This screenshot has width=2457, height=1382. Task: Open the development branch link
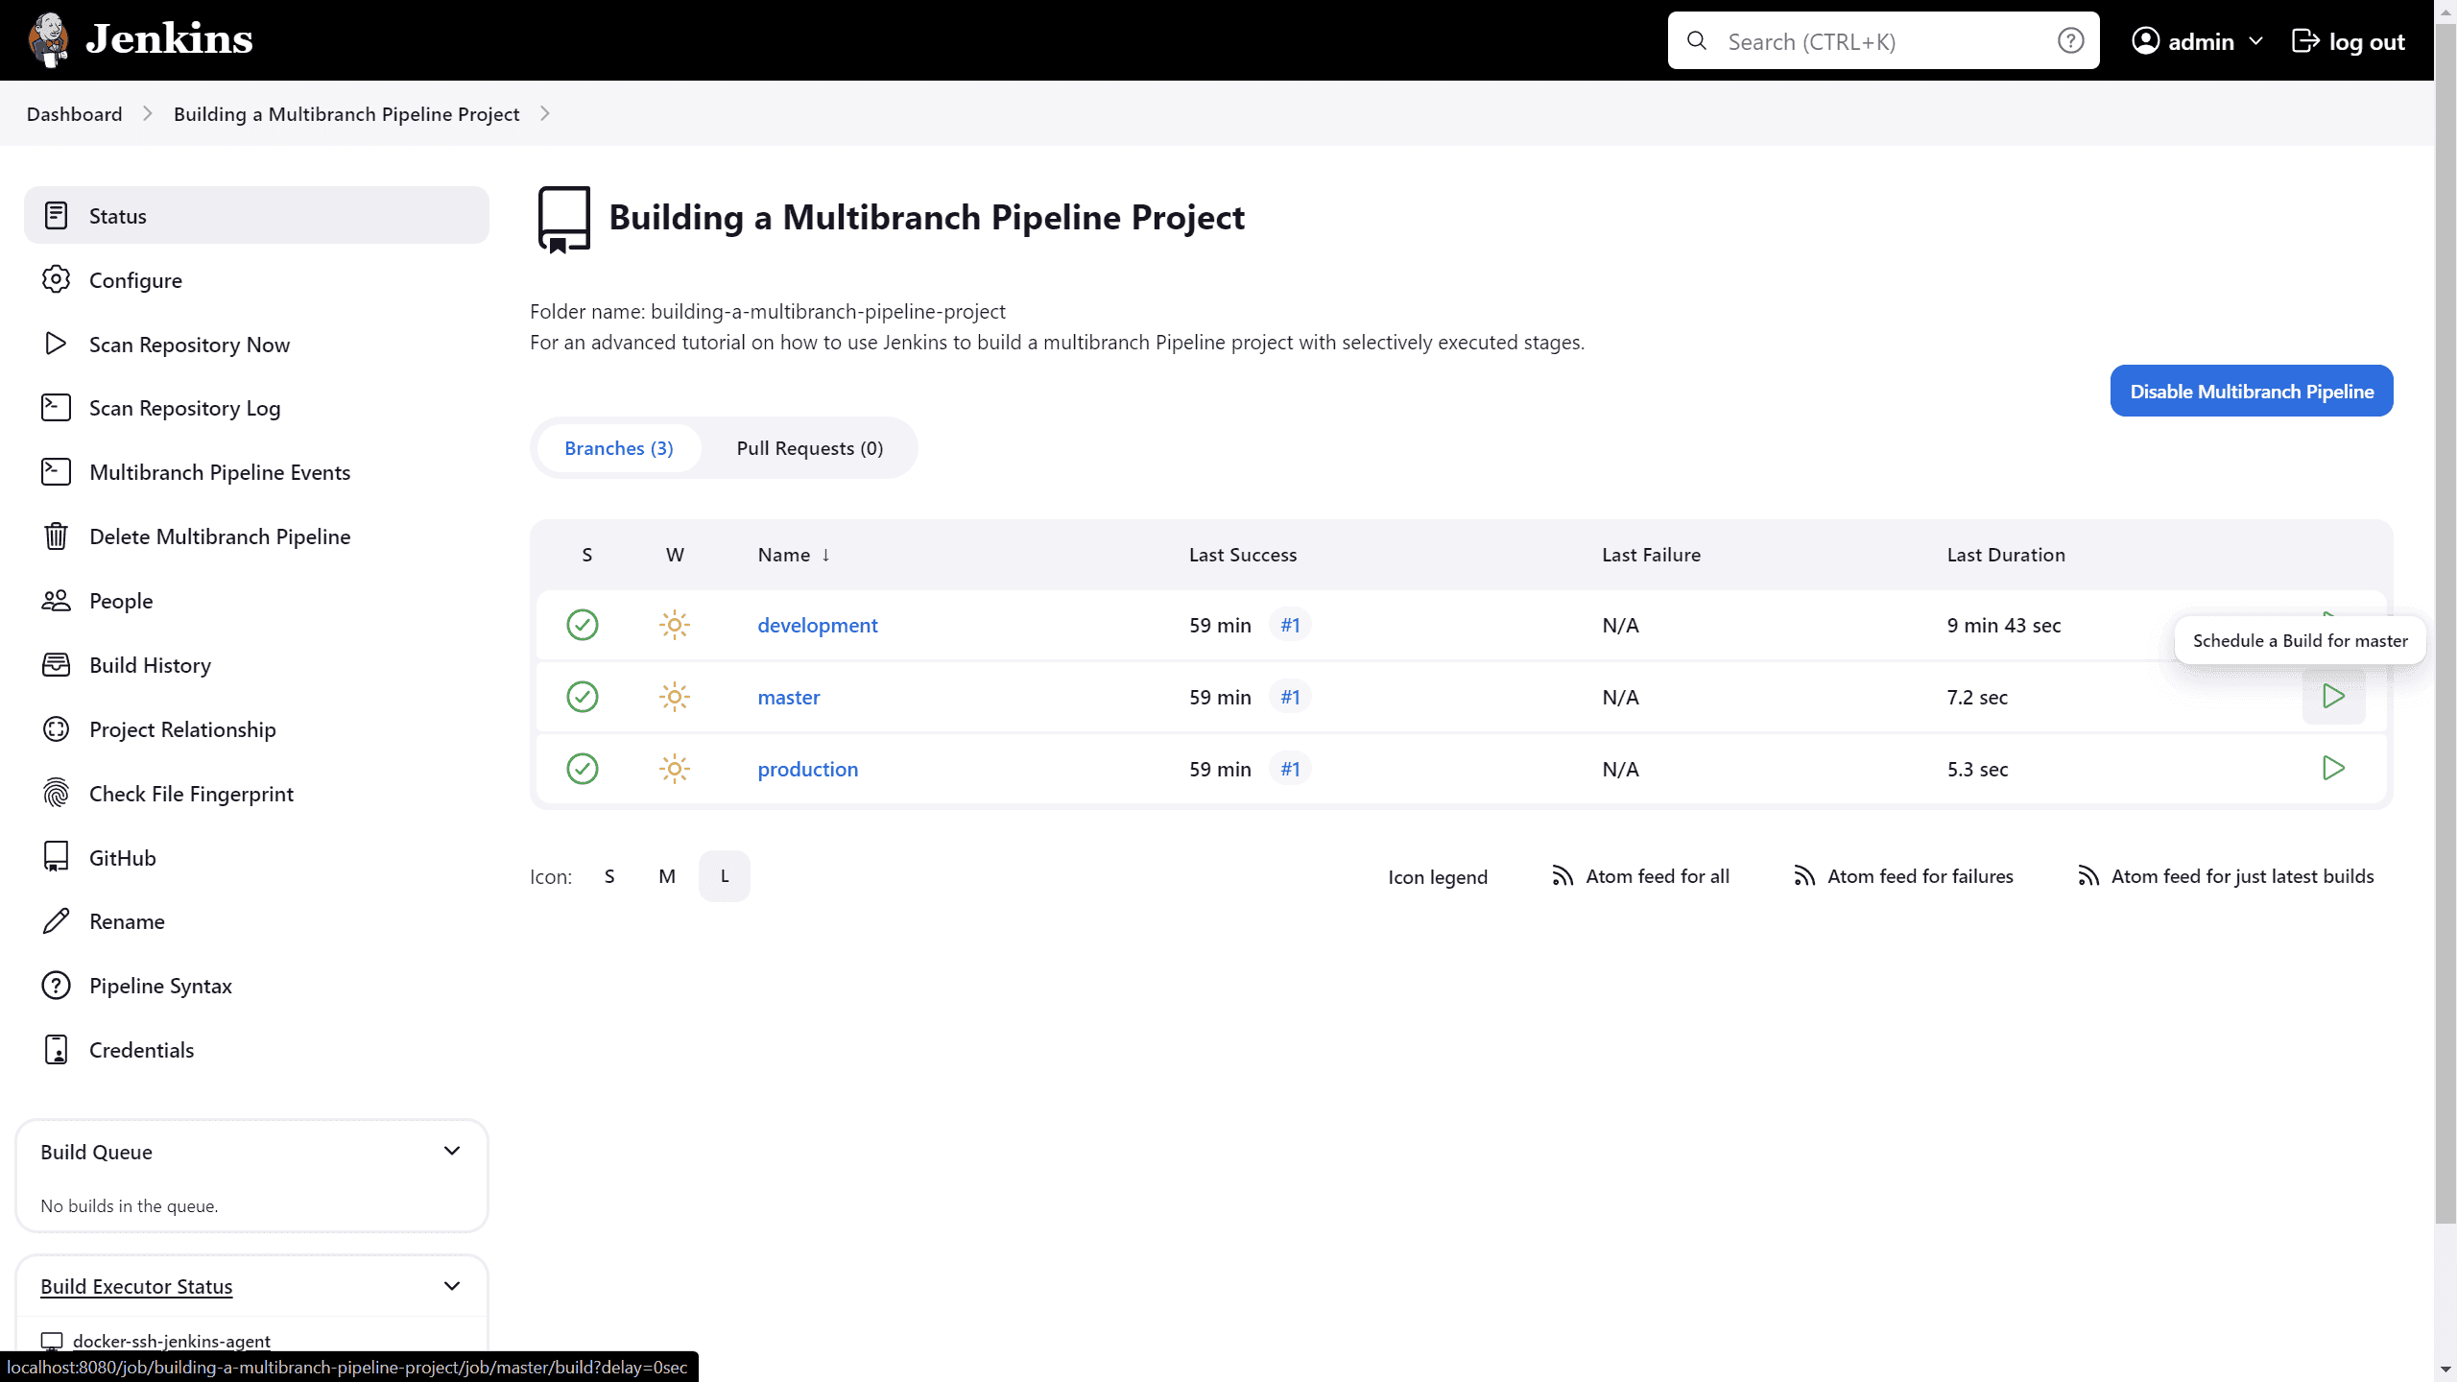tap(817, 625)
